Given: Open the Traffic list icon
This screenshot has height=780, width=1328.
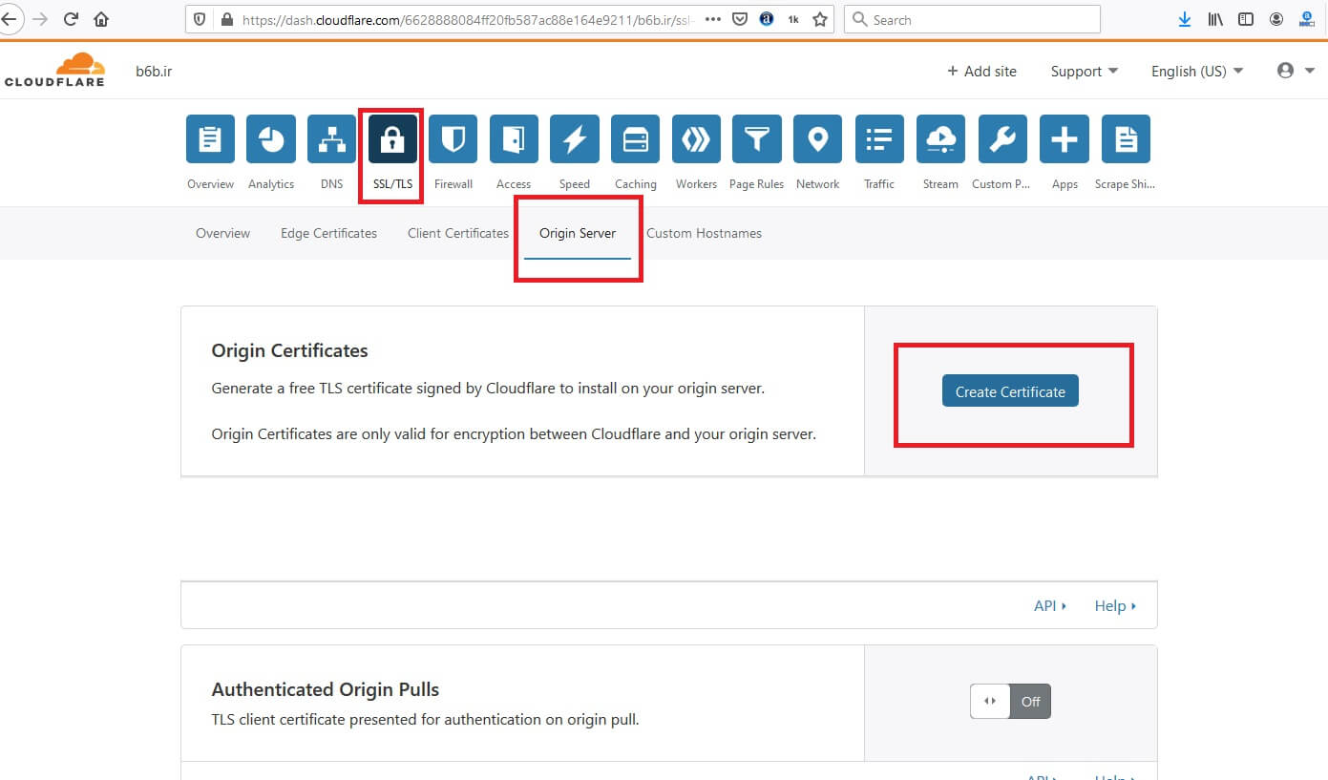Looking at the screenshot, I should tap(879, 139).
